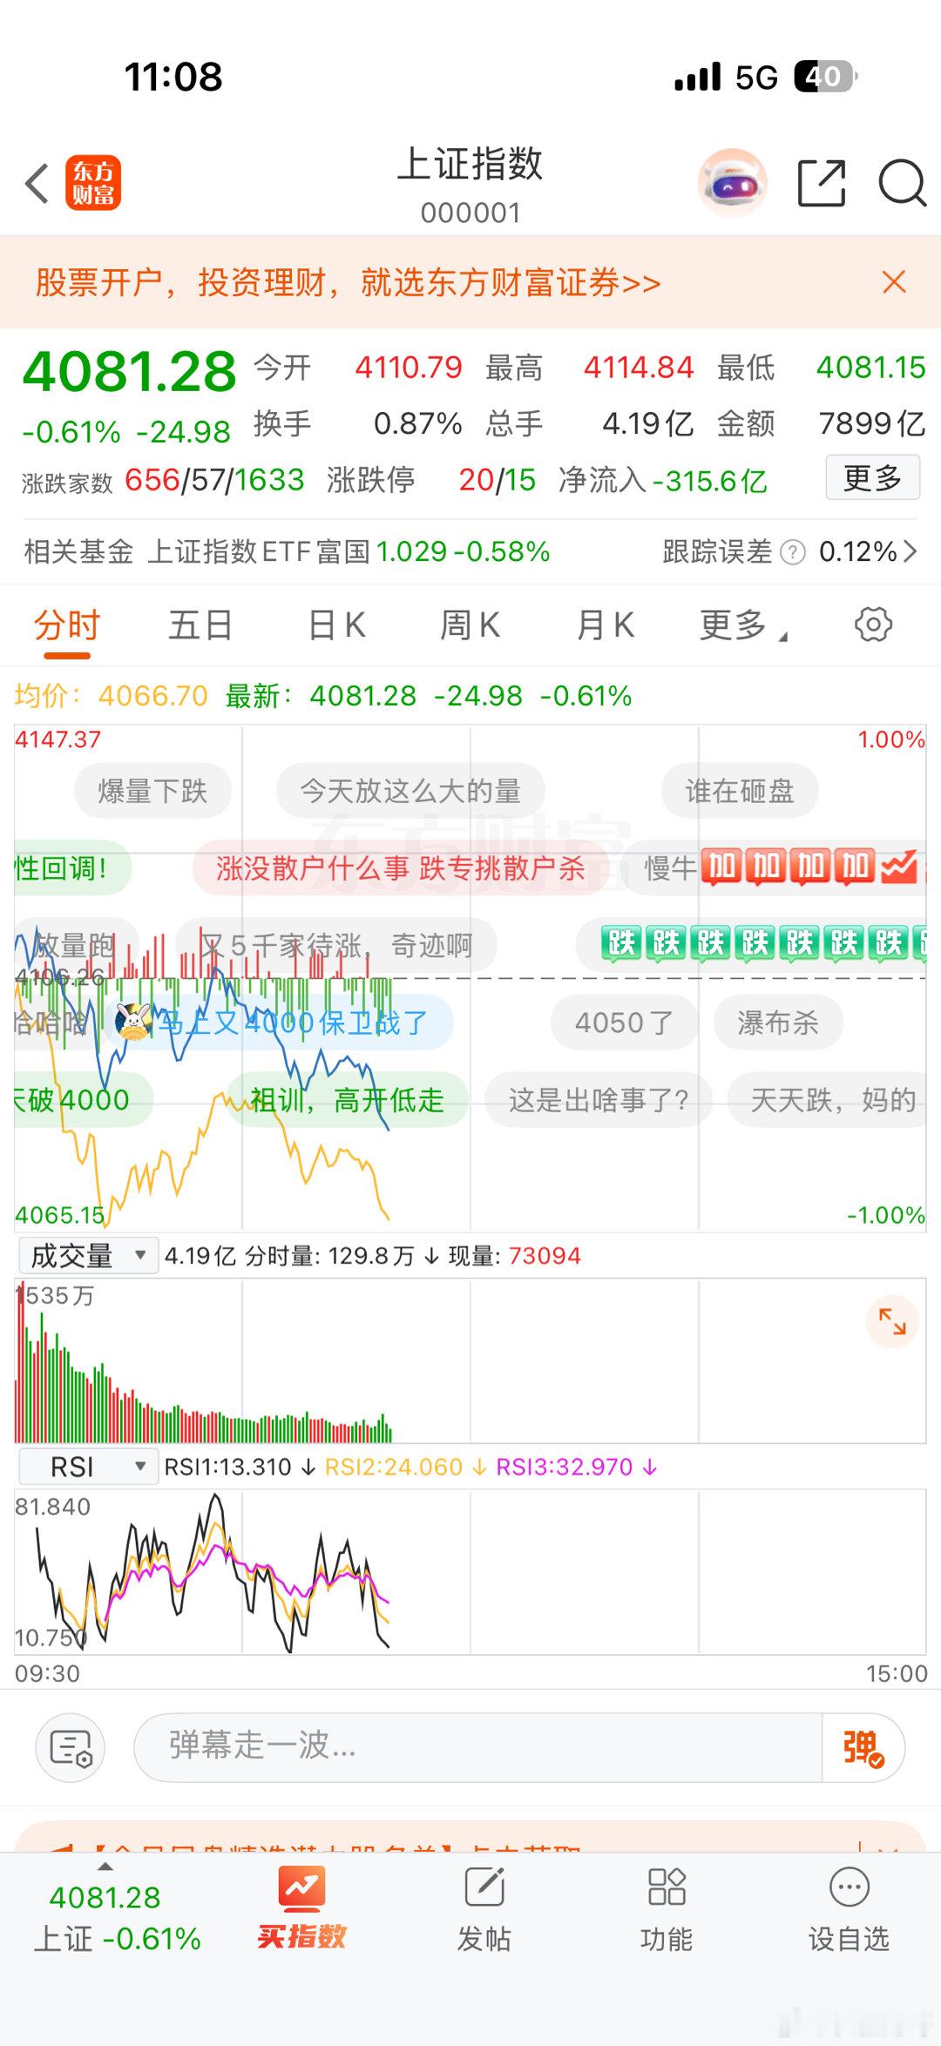
Task: Focus the 弹幕走一波 input field
Action: (x=477, y=1747)
